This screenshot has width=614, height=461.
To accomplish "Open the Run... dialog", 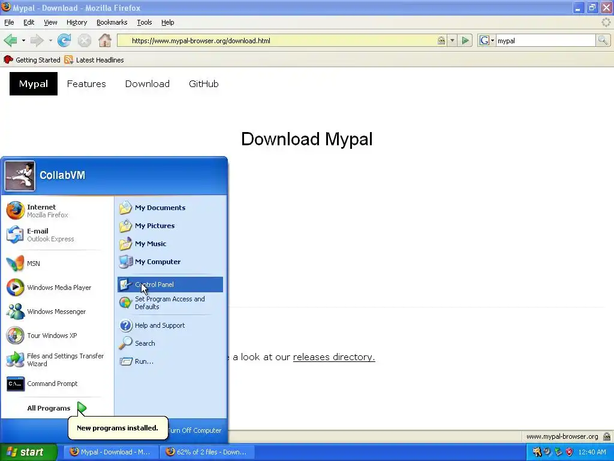I will click(x=170, y=361).
